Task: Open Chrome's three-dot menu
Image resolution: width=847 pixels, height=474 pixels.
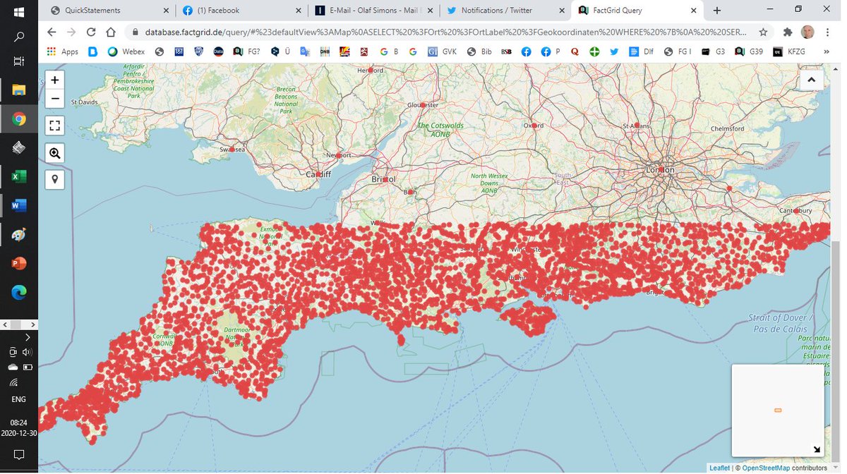Action: 827,32
